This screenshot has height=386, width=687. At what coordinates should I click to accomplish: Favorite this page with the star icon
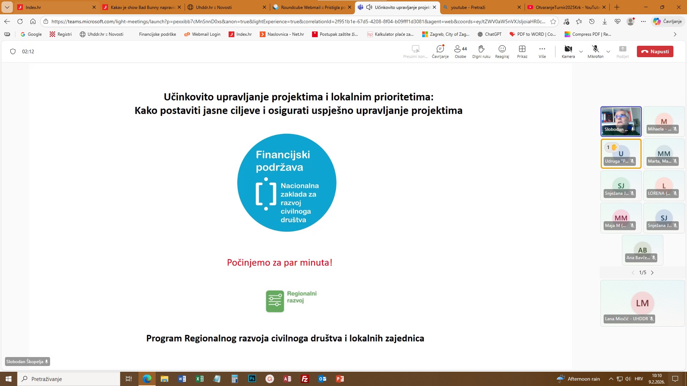[553, 21]
